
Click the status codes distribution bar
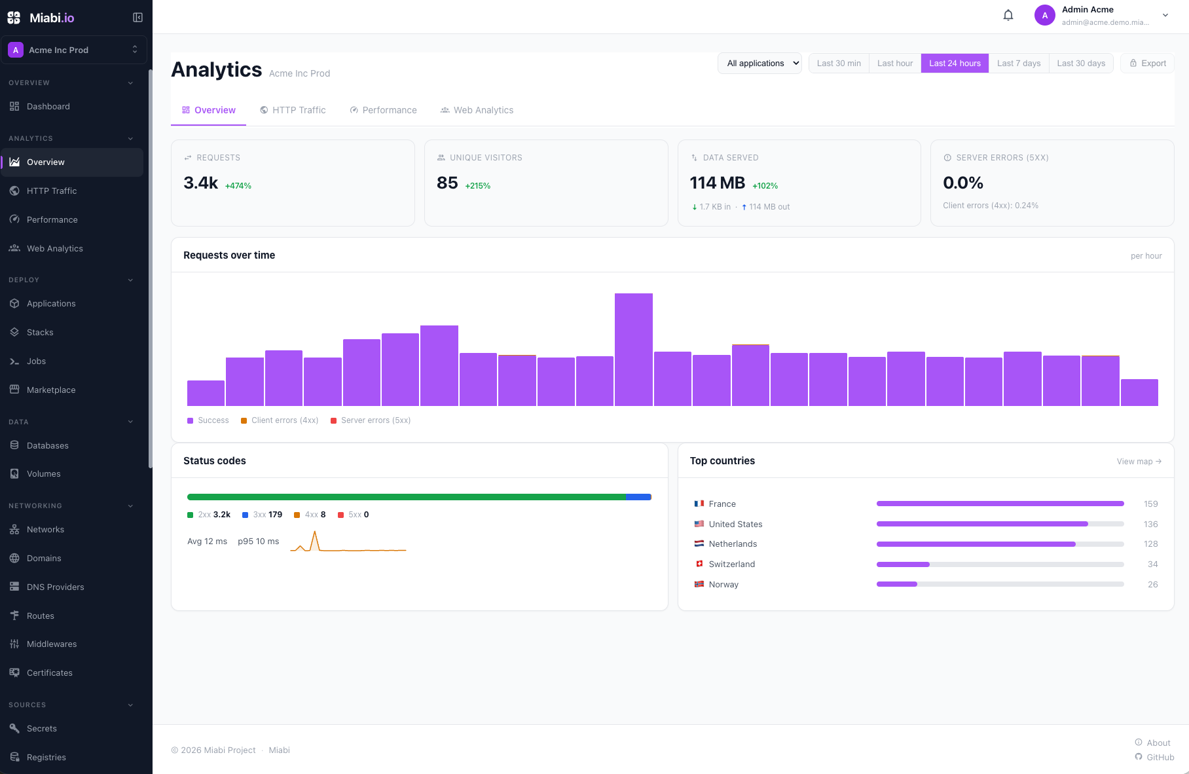point(419,497)
